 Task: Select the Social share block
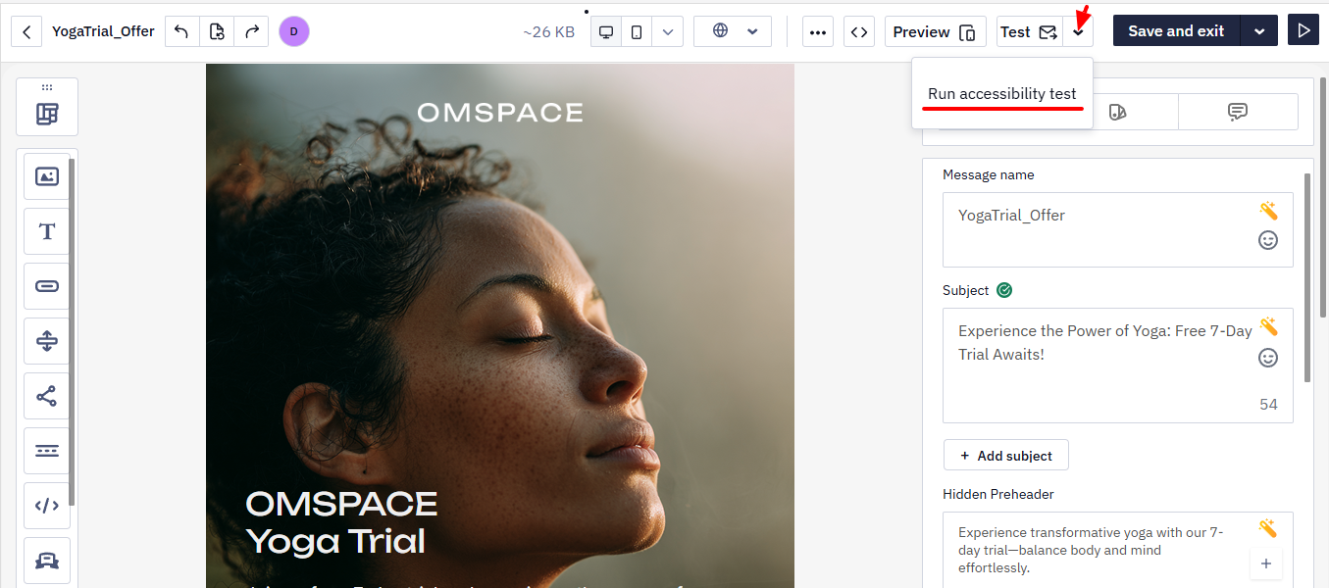click(47, 396)
